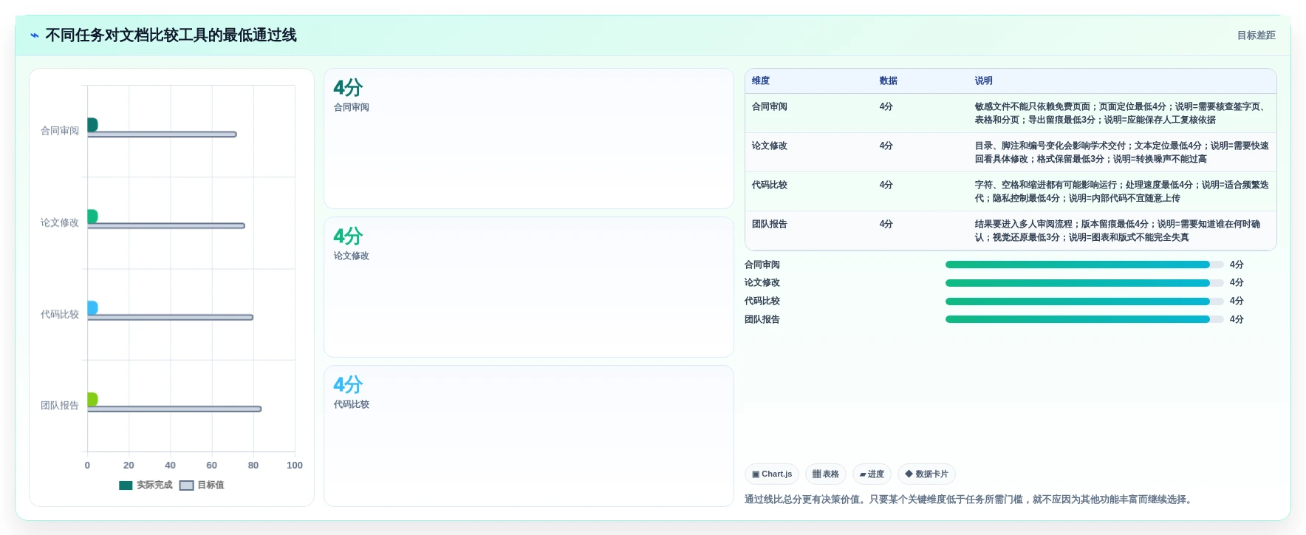Click the 表格 tag chip
Image resolution: width=1306 pixels, height=535 pixels.
(826, 474)
